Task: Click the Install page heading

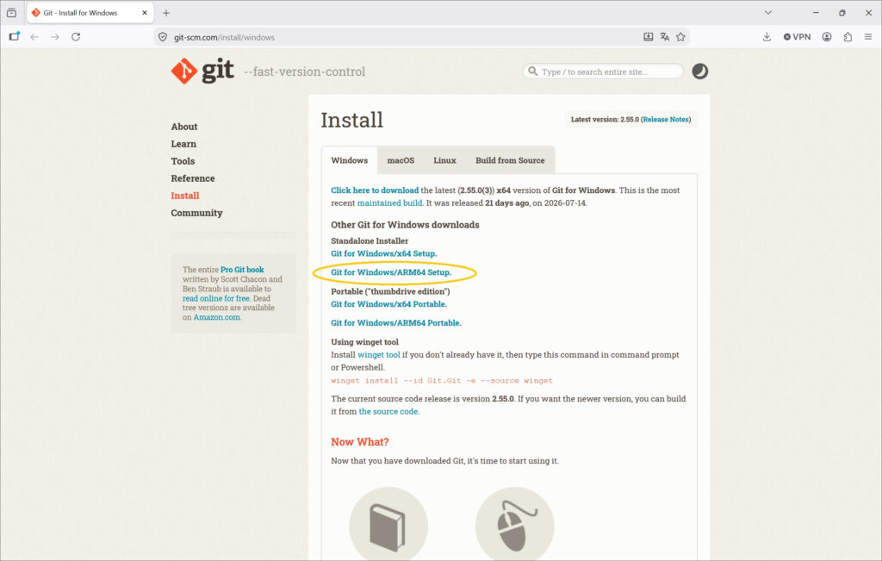Action: 352,120
